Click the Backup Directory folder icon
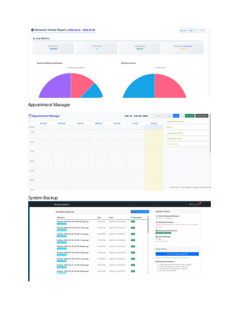Viewport: 239px width, 310px height. [157, 222]
